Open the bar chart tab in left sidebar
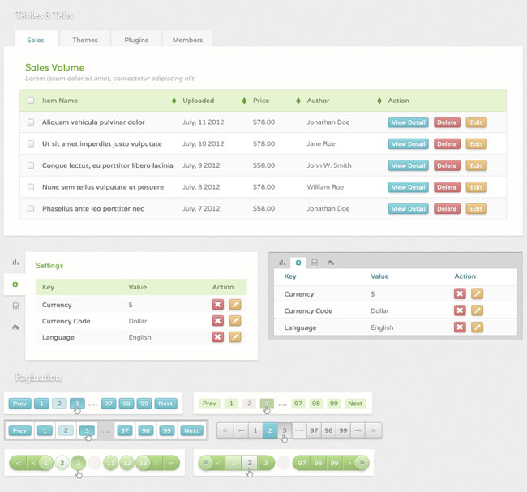This screenshot has height=492, width=527. coord(15,263)
